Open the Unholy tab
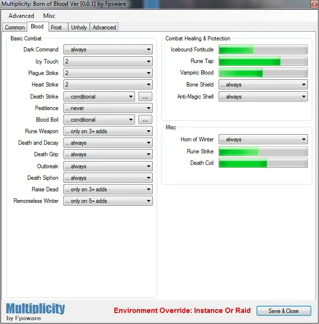Image resolution: width=319 pixels, height=324 pixels. 79,27
